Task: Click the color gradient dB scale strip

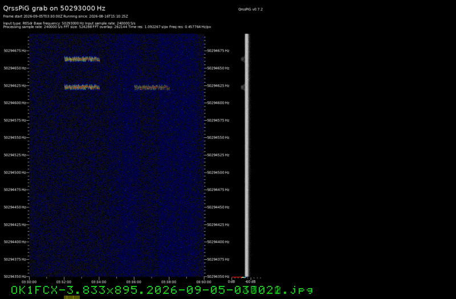Action: tap(239, 277)
